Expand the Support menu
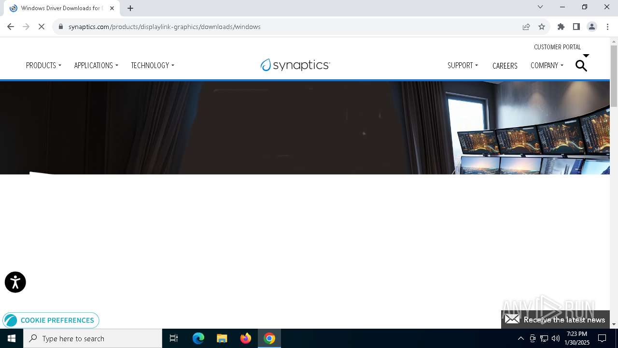Viewport: 618px width, 348px height. click(463, 65)
